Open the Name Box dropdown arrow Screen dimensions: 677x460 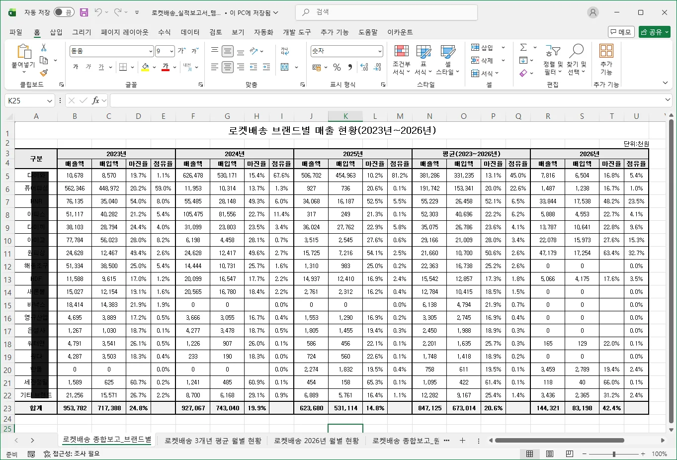point(50,100)
